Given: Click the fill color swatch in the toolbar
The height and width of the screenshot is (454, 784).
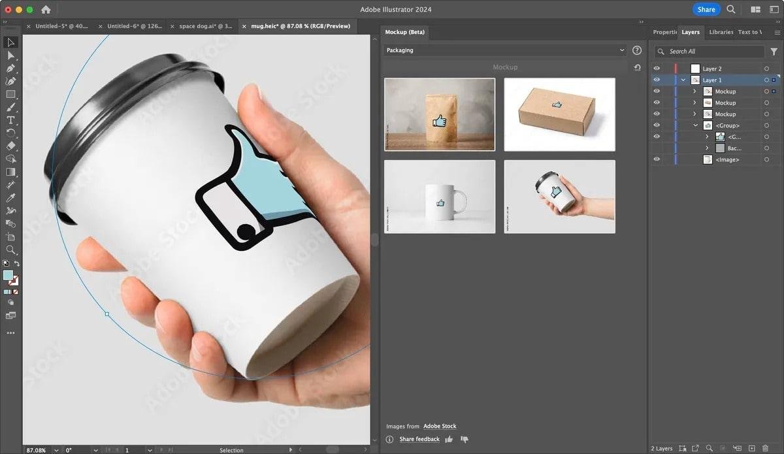Looking at the screenshot, I should click(9, 274).
